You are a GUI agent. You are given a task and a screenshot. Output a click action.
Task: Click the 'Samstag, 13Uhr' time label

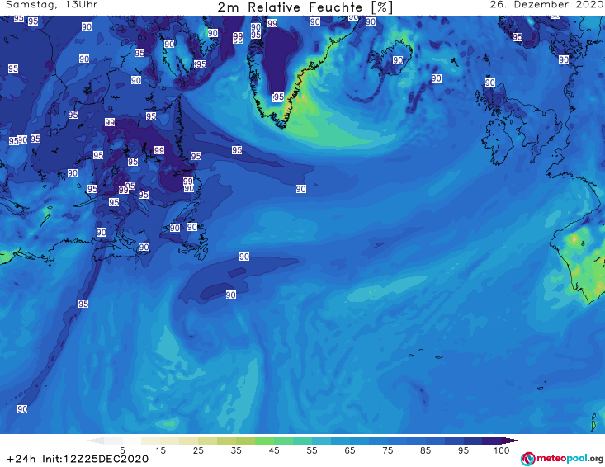coord(51,5)
